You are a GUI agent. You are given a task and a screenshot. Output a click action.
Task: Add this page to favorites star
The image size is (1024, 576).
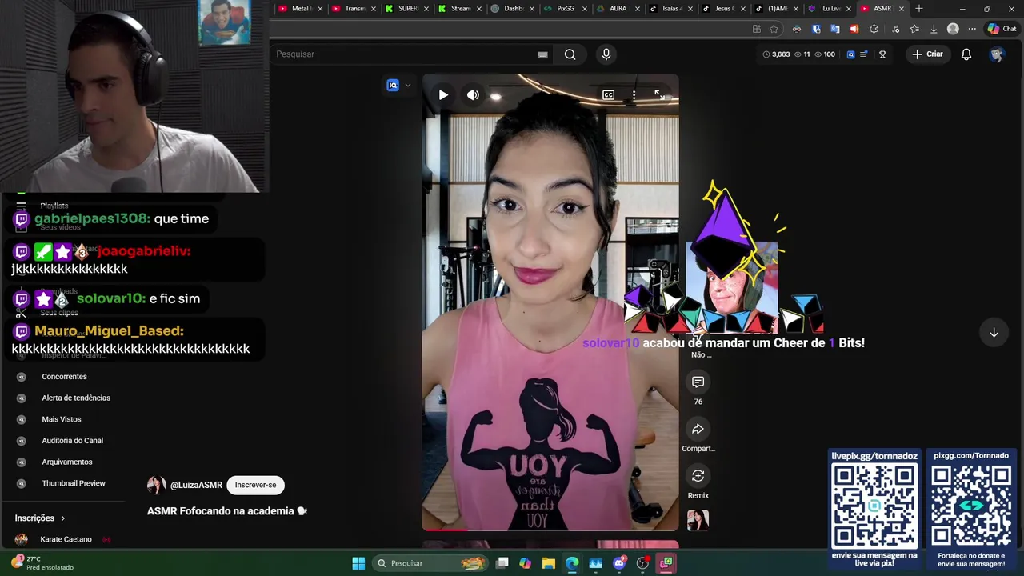(774, 29)
